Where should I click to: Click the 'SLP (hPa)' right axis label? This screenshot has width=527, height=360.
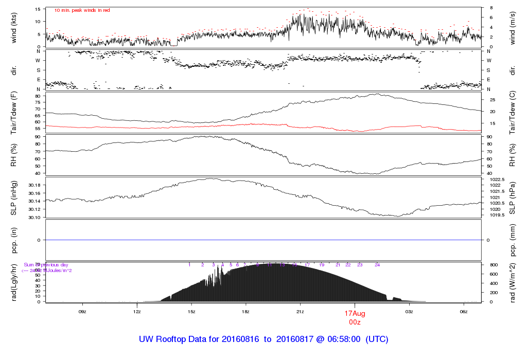click(x=512, y=197)
